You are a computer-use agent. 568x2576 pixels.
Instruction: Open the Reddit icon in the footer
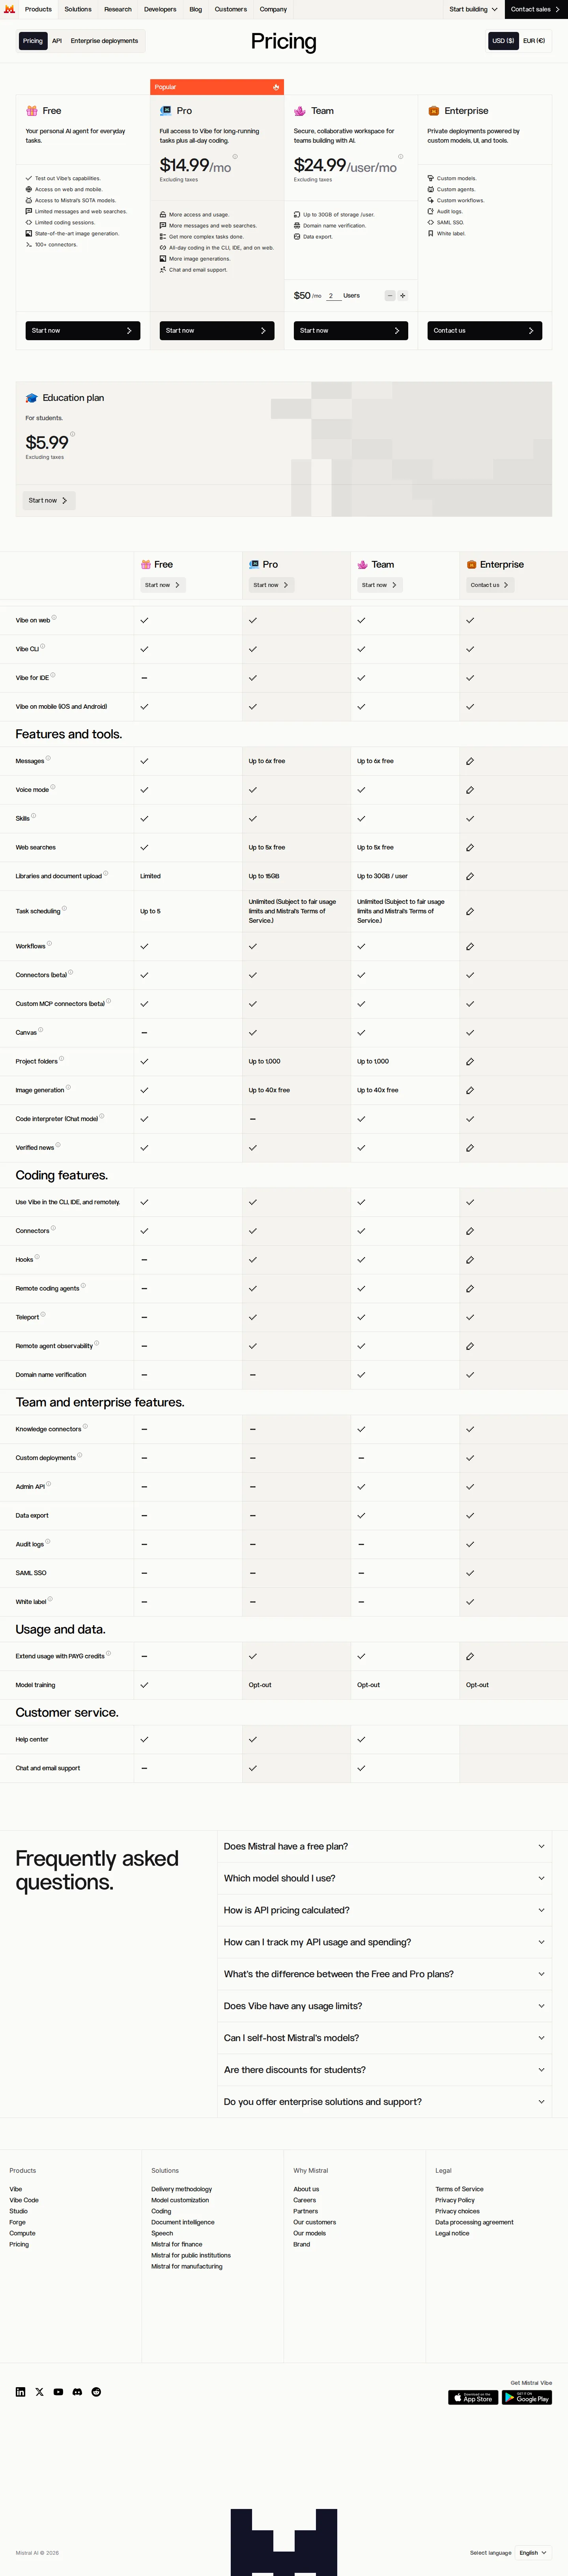click(96, 2392)
